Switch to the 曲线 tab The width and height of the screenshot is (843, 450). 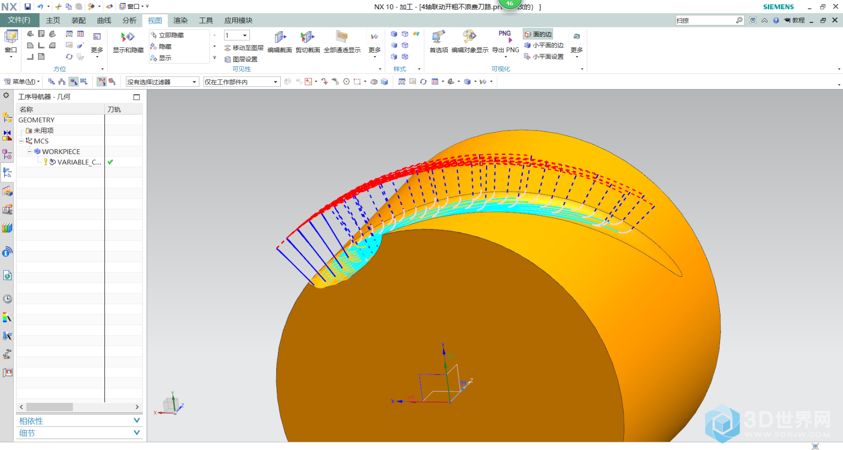(104, 20)
